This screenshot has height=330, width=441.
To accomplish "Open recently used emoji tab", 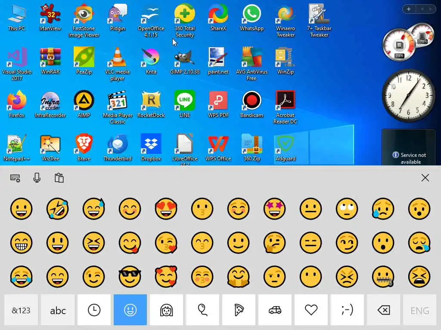I will [x=94, y=310].
